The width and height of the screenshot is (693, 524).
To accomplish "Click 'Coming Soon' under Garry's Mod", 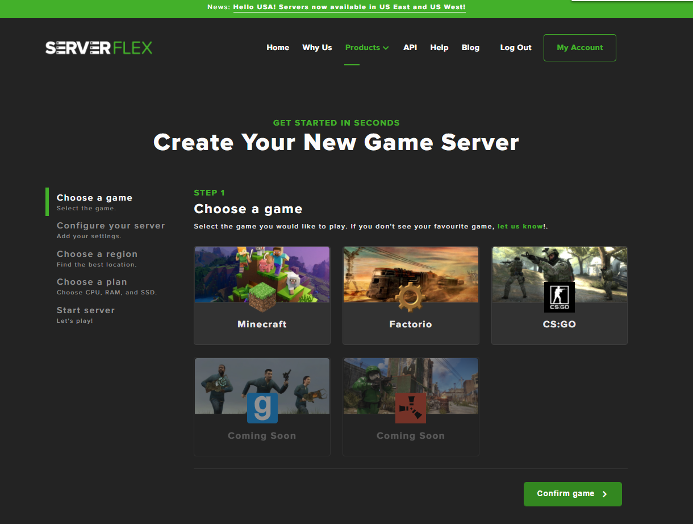I will pyautogui.click(x=262, y=436).
